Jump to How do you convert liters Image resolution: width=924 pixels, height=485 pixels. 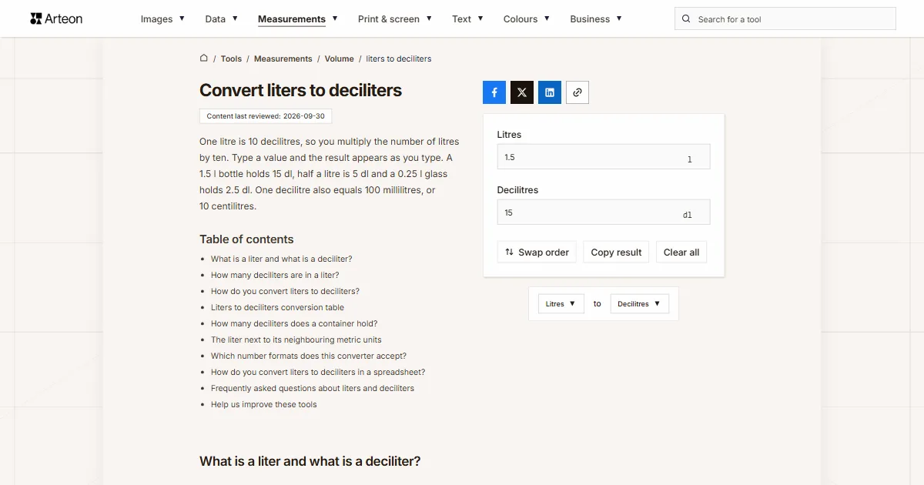point(285,291)
